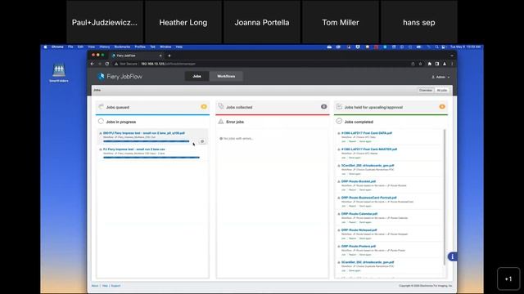Click the gray Jobs collected count badge

click(324, 107)
